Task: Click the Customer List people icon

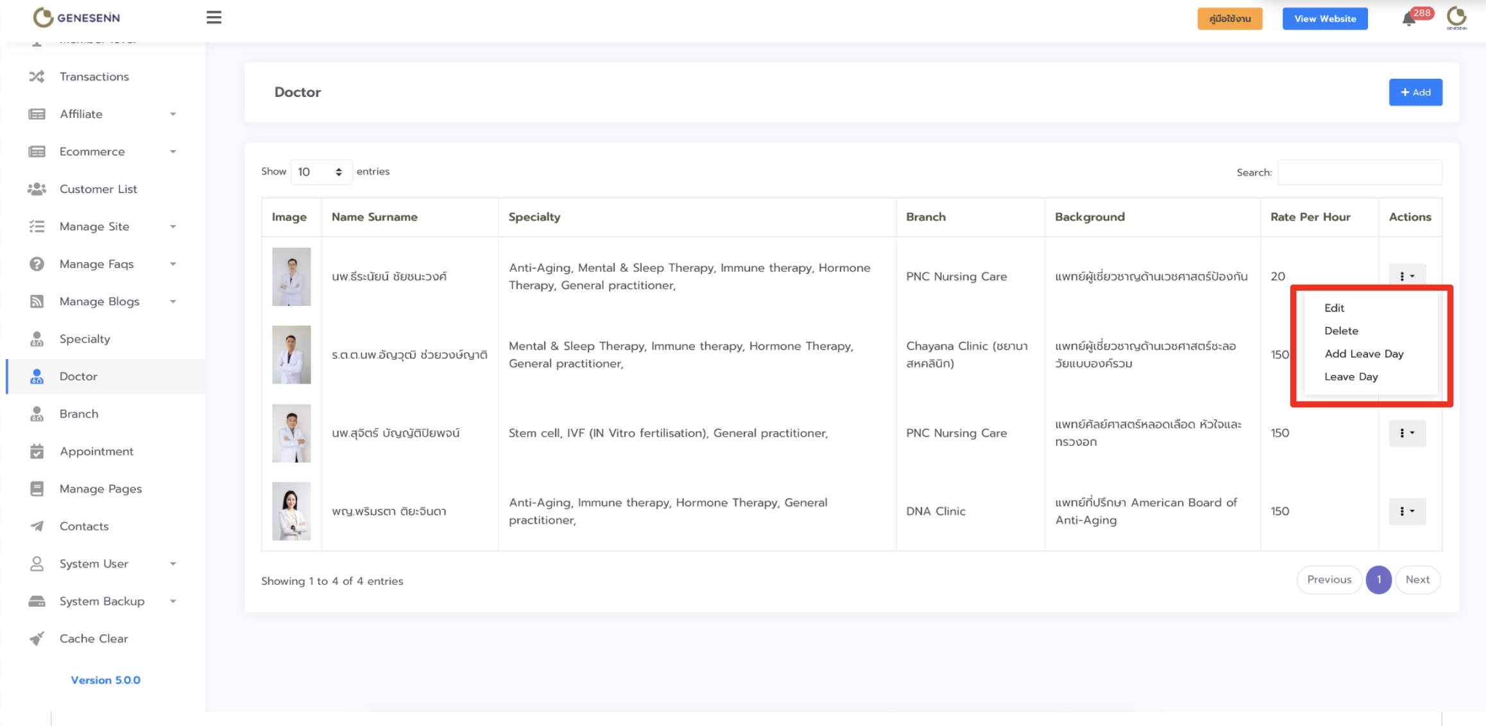Action: click(37, 189)
